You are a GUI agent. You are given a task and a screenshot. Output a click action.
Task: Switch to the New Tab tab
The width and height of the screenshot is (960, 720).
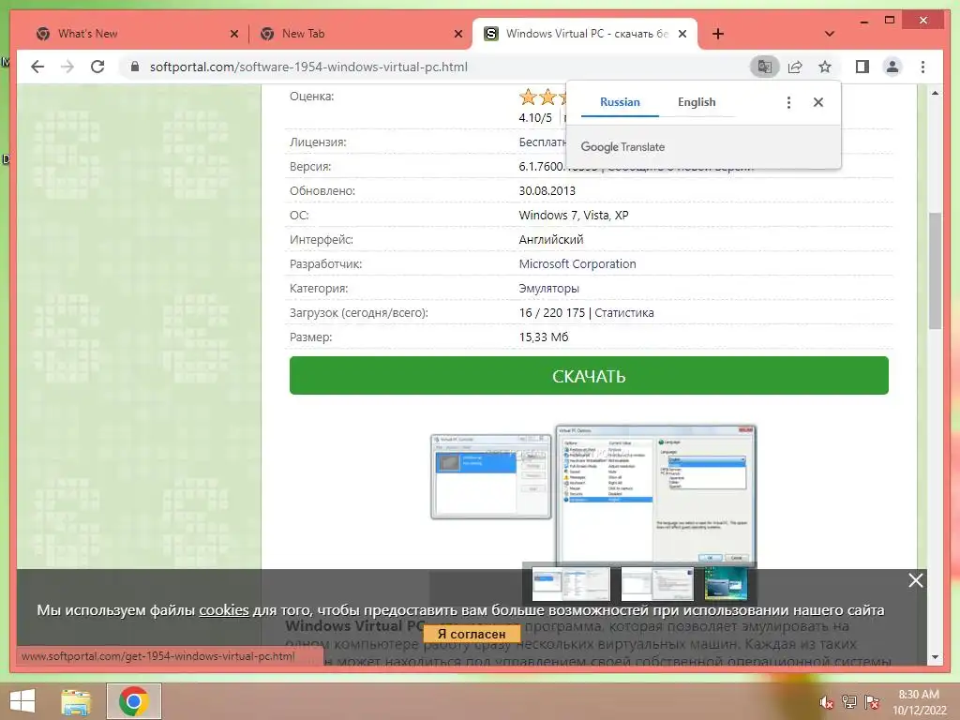(361, 34)
